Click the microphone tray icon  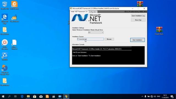[145, 97]
